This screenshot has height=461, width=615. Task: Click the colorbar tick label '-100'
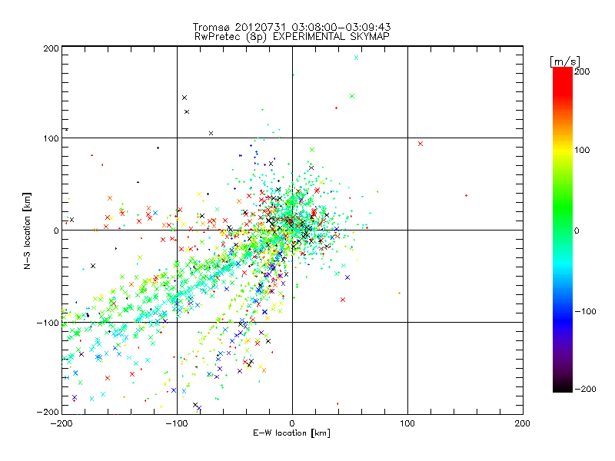[x=585, y=312]
